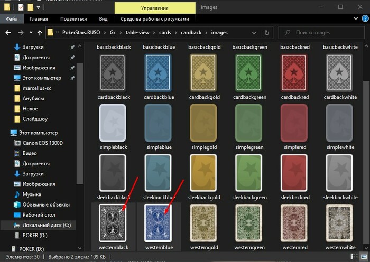Open the recent locations dropdown arrow
Screen dimensions: 370x262
(x=31, y=33)
